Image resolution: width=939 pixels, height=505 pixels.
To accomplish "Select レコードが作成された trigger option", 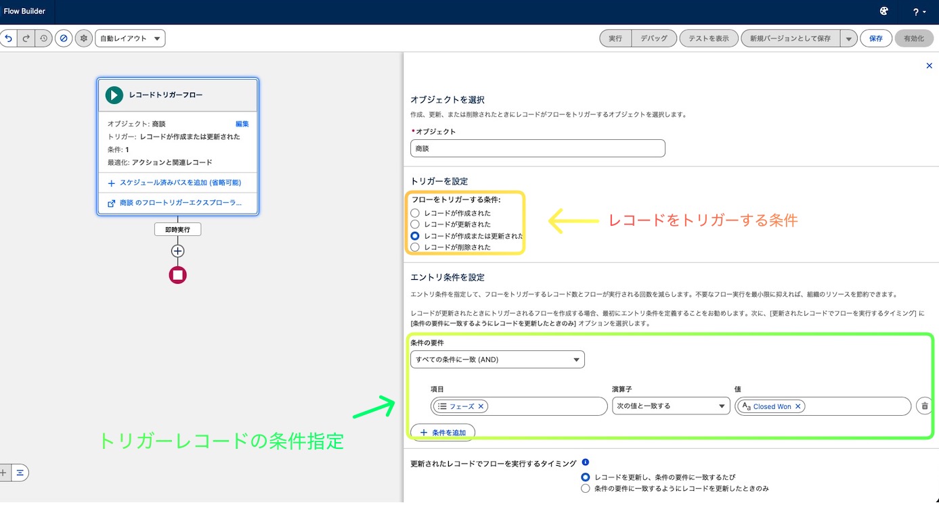I will [x=415, y=213].
